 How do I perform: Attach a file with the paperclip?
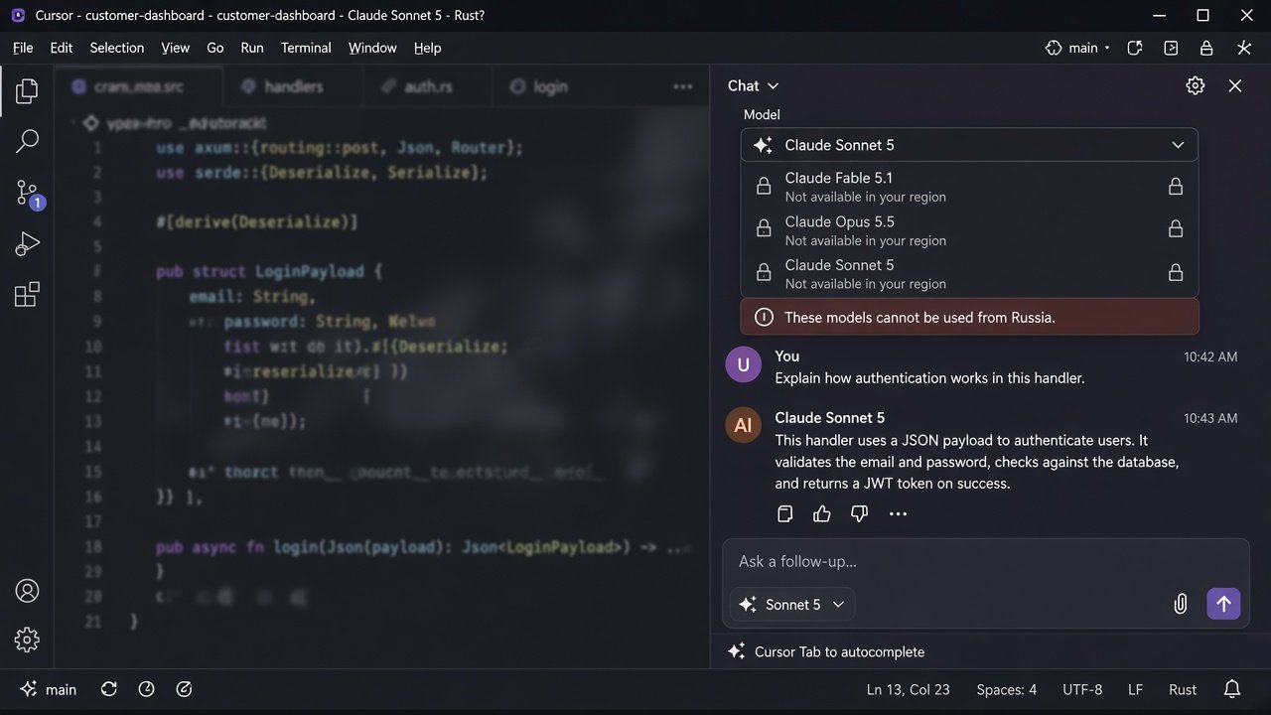pyautogui.click(x=1181, y=604)
